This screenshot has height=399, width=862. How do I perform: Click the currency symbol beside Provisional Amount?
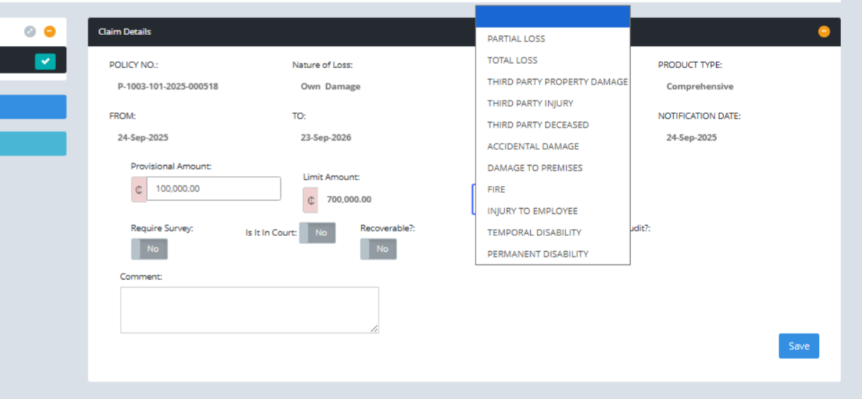(x=139, y=189)
